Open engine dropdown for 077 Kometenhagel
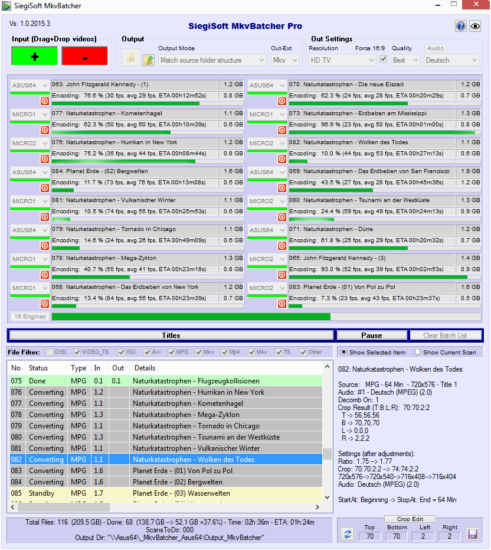Screen dimensions: 491x550 (x=30, y=115)
